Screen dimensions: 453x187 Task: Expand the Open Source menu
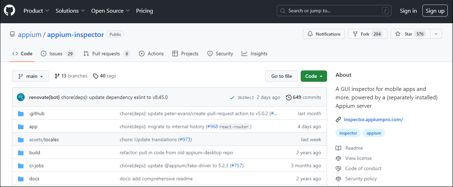click(110, 11)
